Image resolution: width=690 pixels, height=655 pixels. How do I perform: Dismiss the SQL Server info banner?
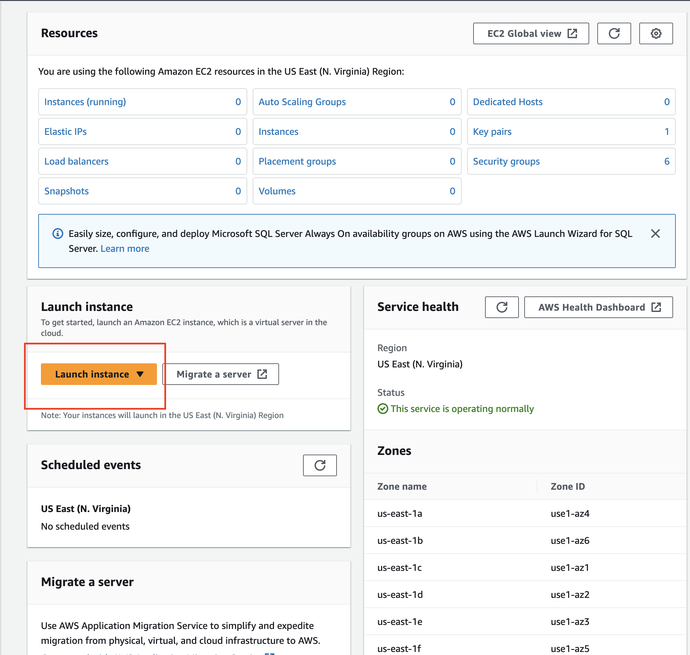(655, 234)
